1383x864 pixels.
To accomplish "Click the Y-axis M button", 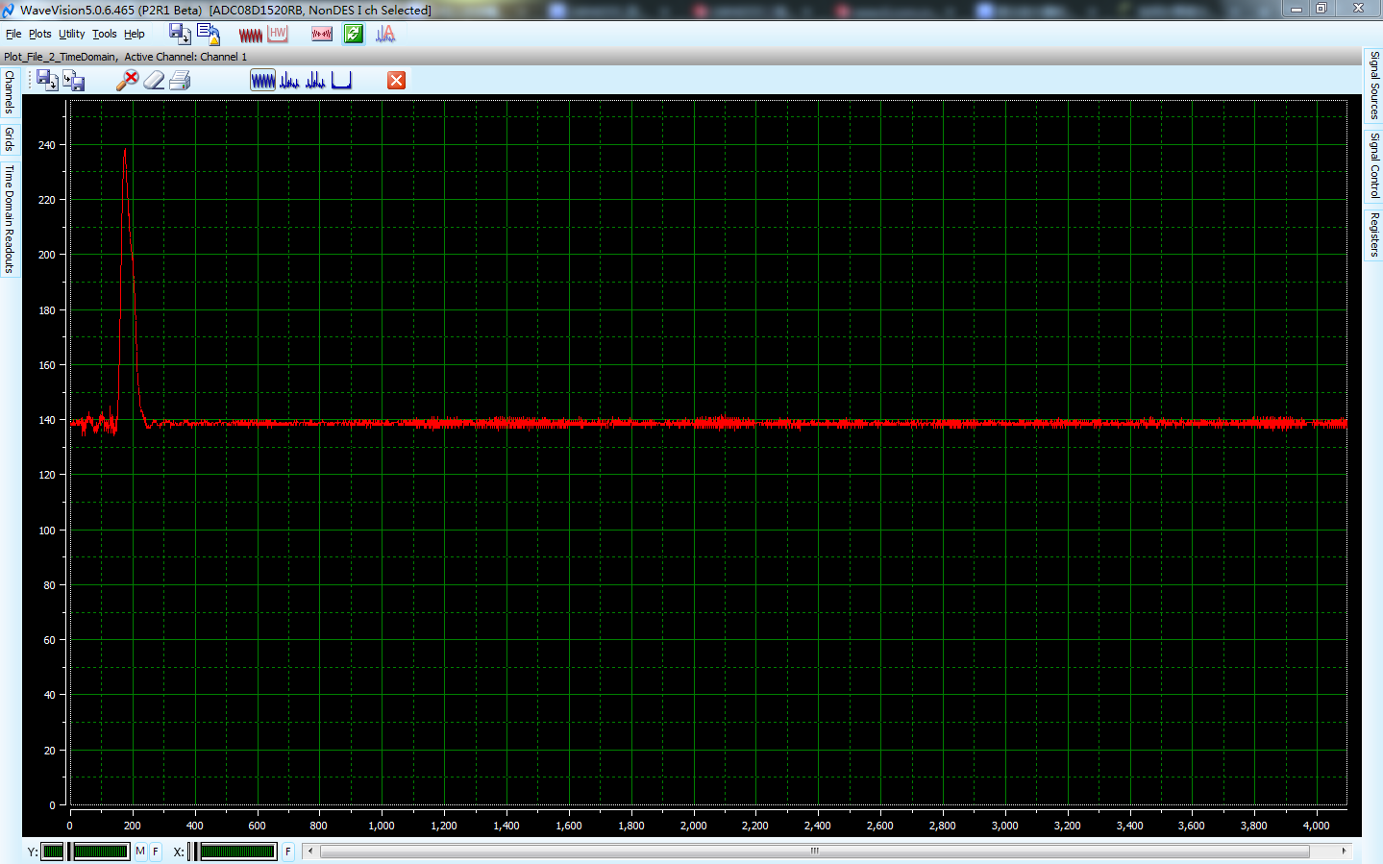I will [x=141, y=852].
